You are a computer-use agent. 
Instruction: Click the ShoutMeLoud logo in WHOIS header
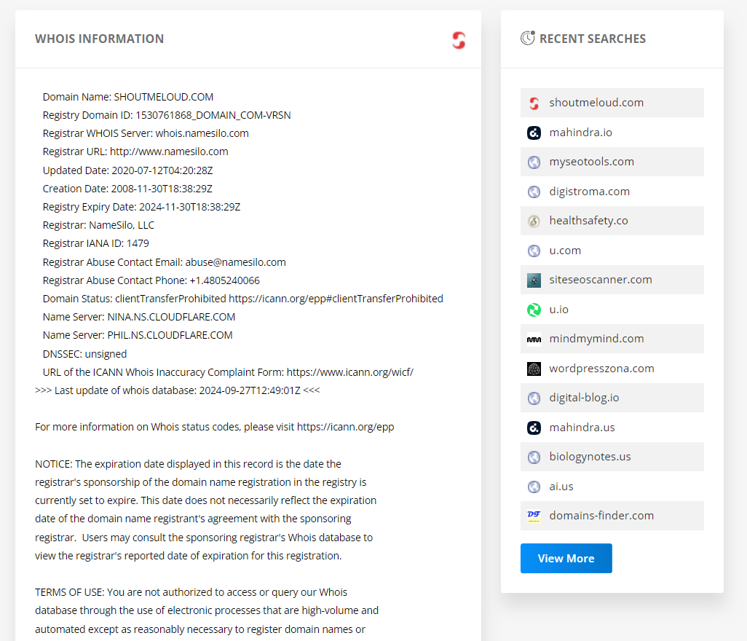click(459, 40)
